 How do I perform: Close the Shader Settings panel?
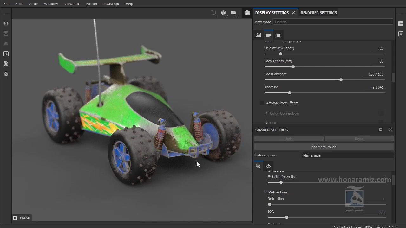(x=390, y=130)
